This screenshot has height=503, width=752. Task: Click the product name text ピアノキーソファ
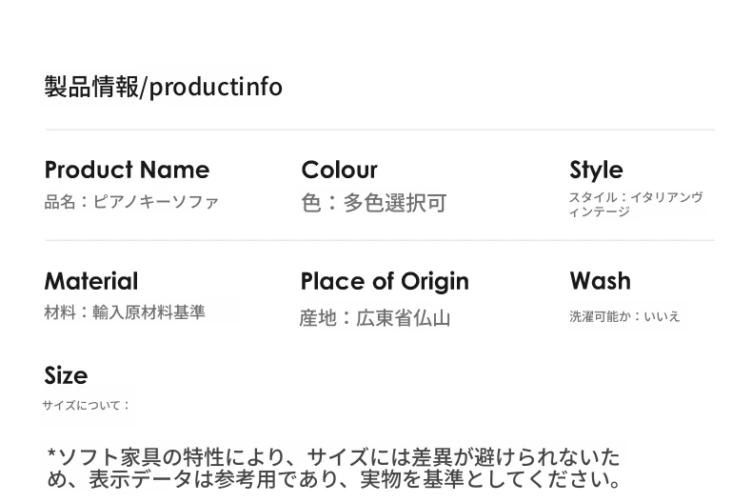tap(156, 202)
